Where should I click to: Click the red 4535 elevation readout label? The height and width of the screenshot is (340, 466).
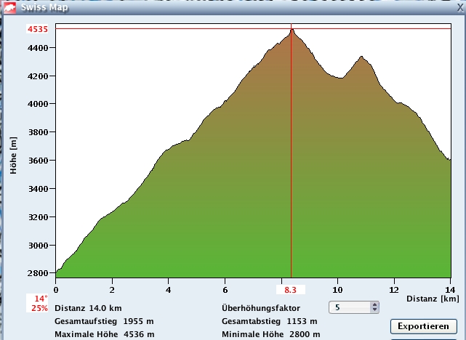38,30
